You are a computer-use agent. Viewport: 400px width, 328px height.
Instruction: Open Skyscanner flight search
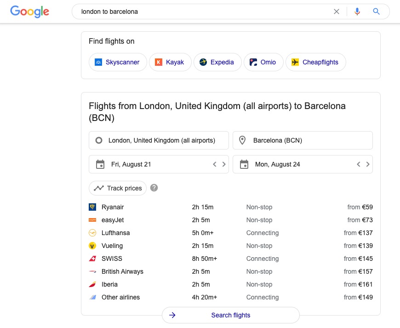pyautogui.click(x=118, y=62)
